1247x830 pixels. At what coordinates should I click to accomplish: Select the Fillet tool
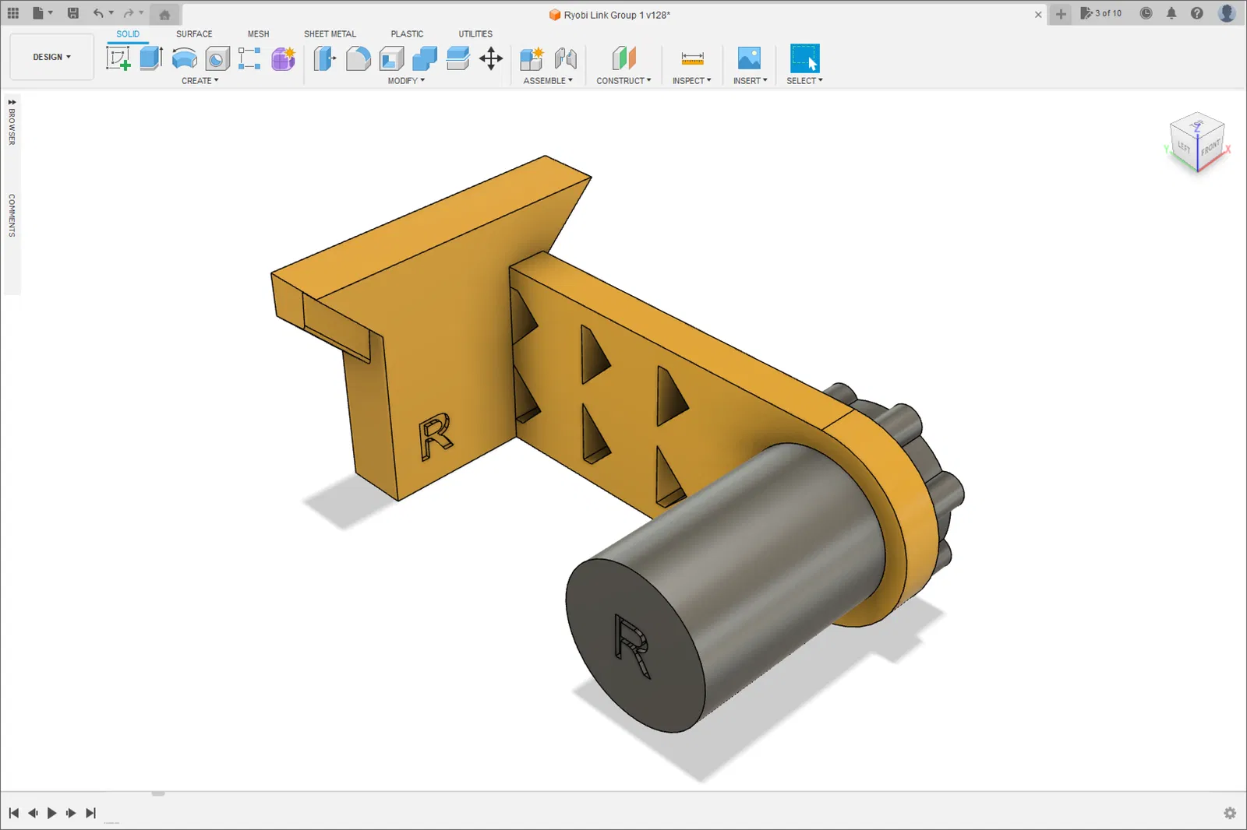pyautogui.click(x=358, y=58)
